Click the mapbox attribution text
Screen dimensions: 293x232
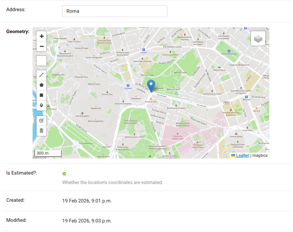coord(260,155)
